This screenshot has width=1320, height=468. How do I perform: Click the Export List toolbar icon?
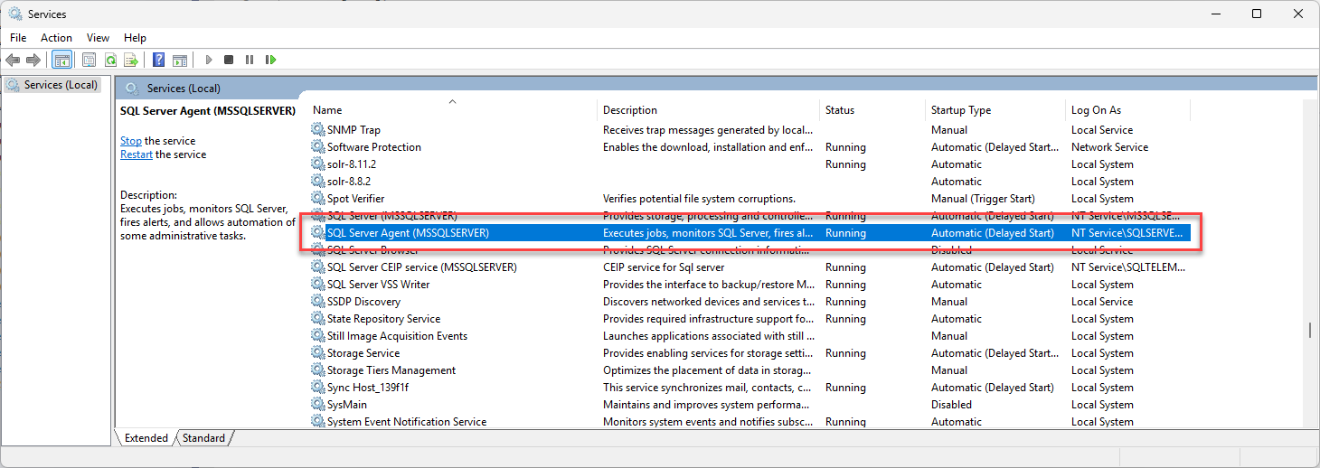click(131, 61)
